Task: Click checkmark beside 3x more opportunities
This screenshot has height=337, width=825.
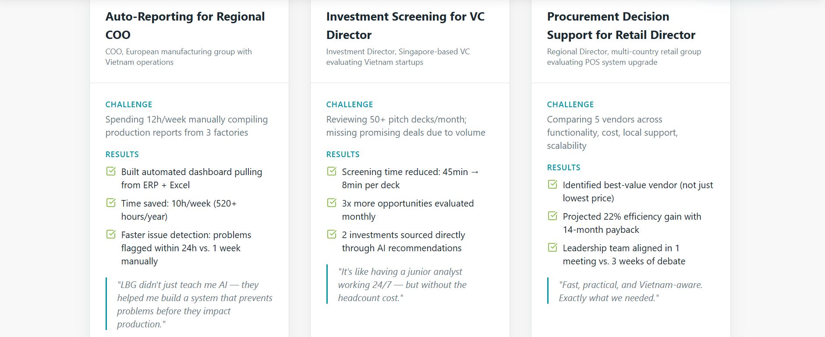Action: (x=332, y=203)
